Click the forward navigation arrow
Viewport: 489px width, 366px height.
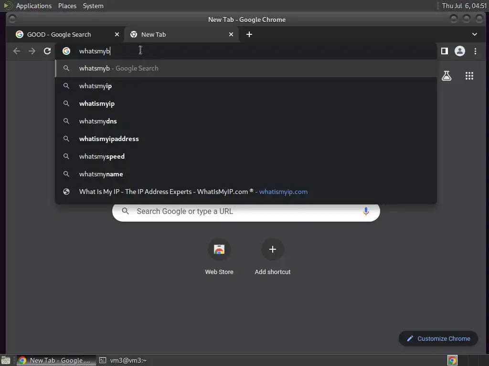[x=32, y=51]
